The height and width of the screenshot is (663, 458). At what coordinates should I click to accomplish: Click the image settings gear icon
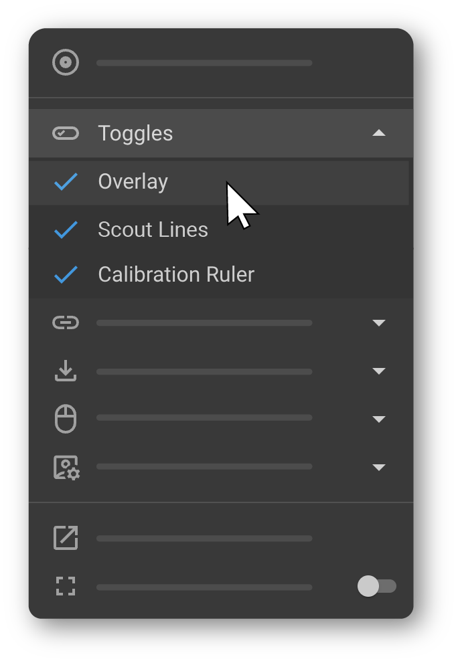tap(66, 467)
